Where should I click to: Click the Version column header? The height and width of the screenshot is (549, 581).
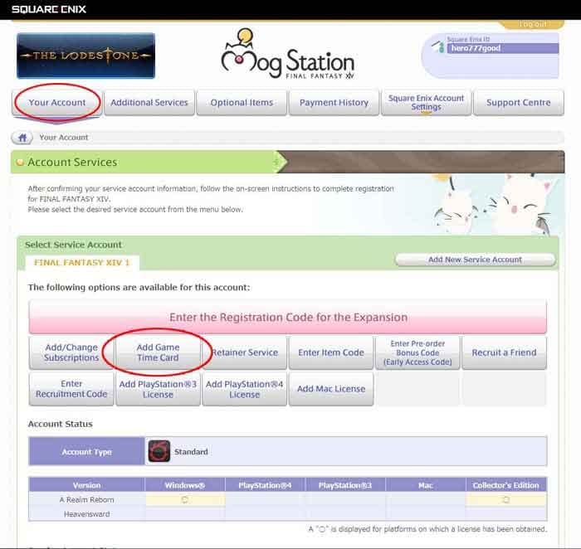(86, 485)
